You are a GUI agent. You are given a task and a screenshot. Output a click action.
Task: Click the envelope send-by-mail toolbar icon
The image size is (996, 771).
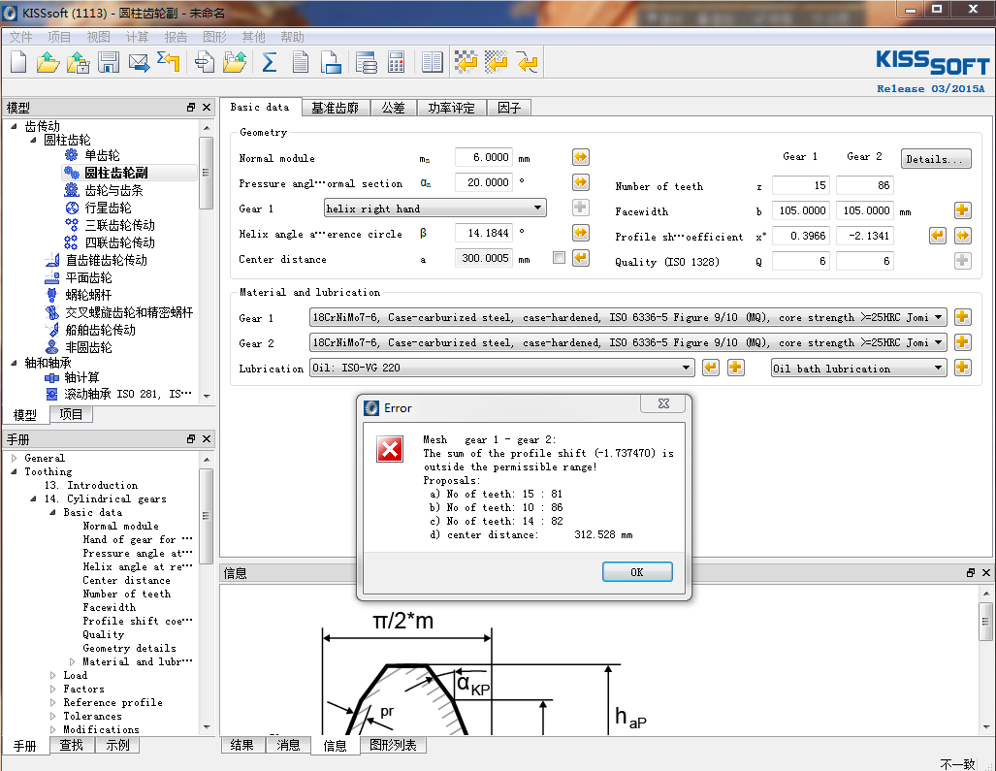139,62
